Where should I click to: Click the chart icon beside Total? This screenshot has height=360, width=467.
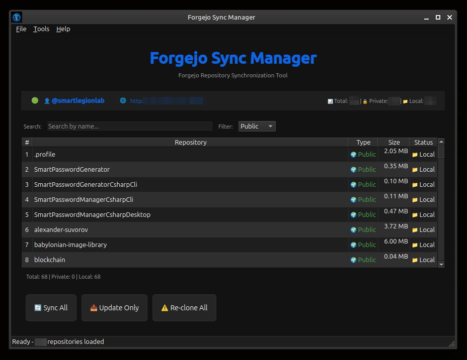point(330,101)
